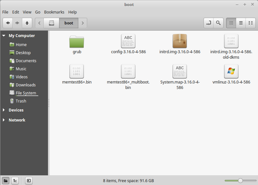Open the Go menu
The image size is (258, 185).
(x=38, y=12)
